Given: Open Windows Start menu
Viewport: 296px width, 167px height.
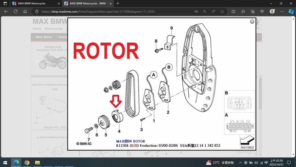Looking at the screenshot, I should (5, 163).
